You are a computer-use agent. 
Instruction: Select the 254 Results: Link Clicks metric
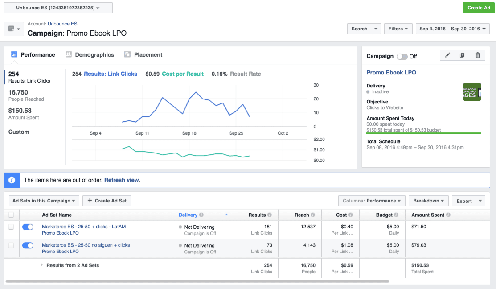pyautogui.click(x=29, y=77)
